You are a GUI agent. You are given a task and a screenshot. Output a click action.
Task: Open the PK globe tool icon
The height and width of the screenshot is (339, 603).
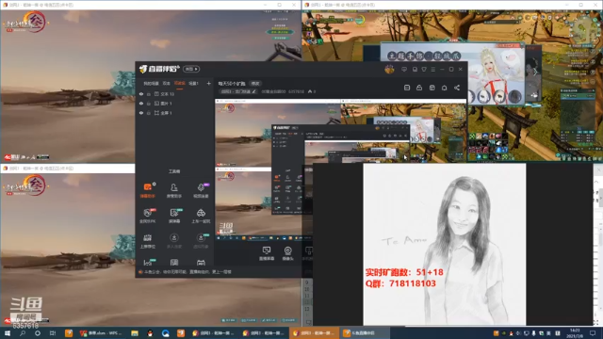pos(148,216)
